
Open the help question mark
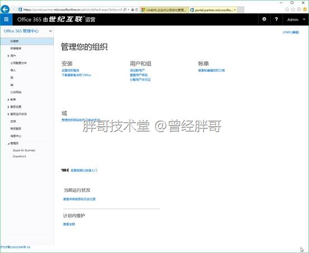coord(276,19)
